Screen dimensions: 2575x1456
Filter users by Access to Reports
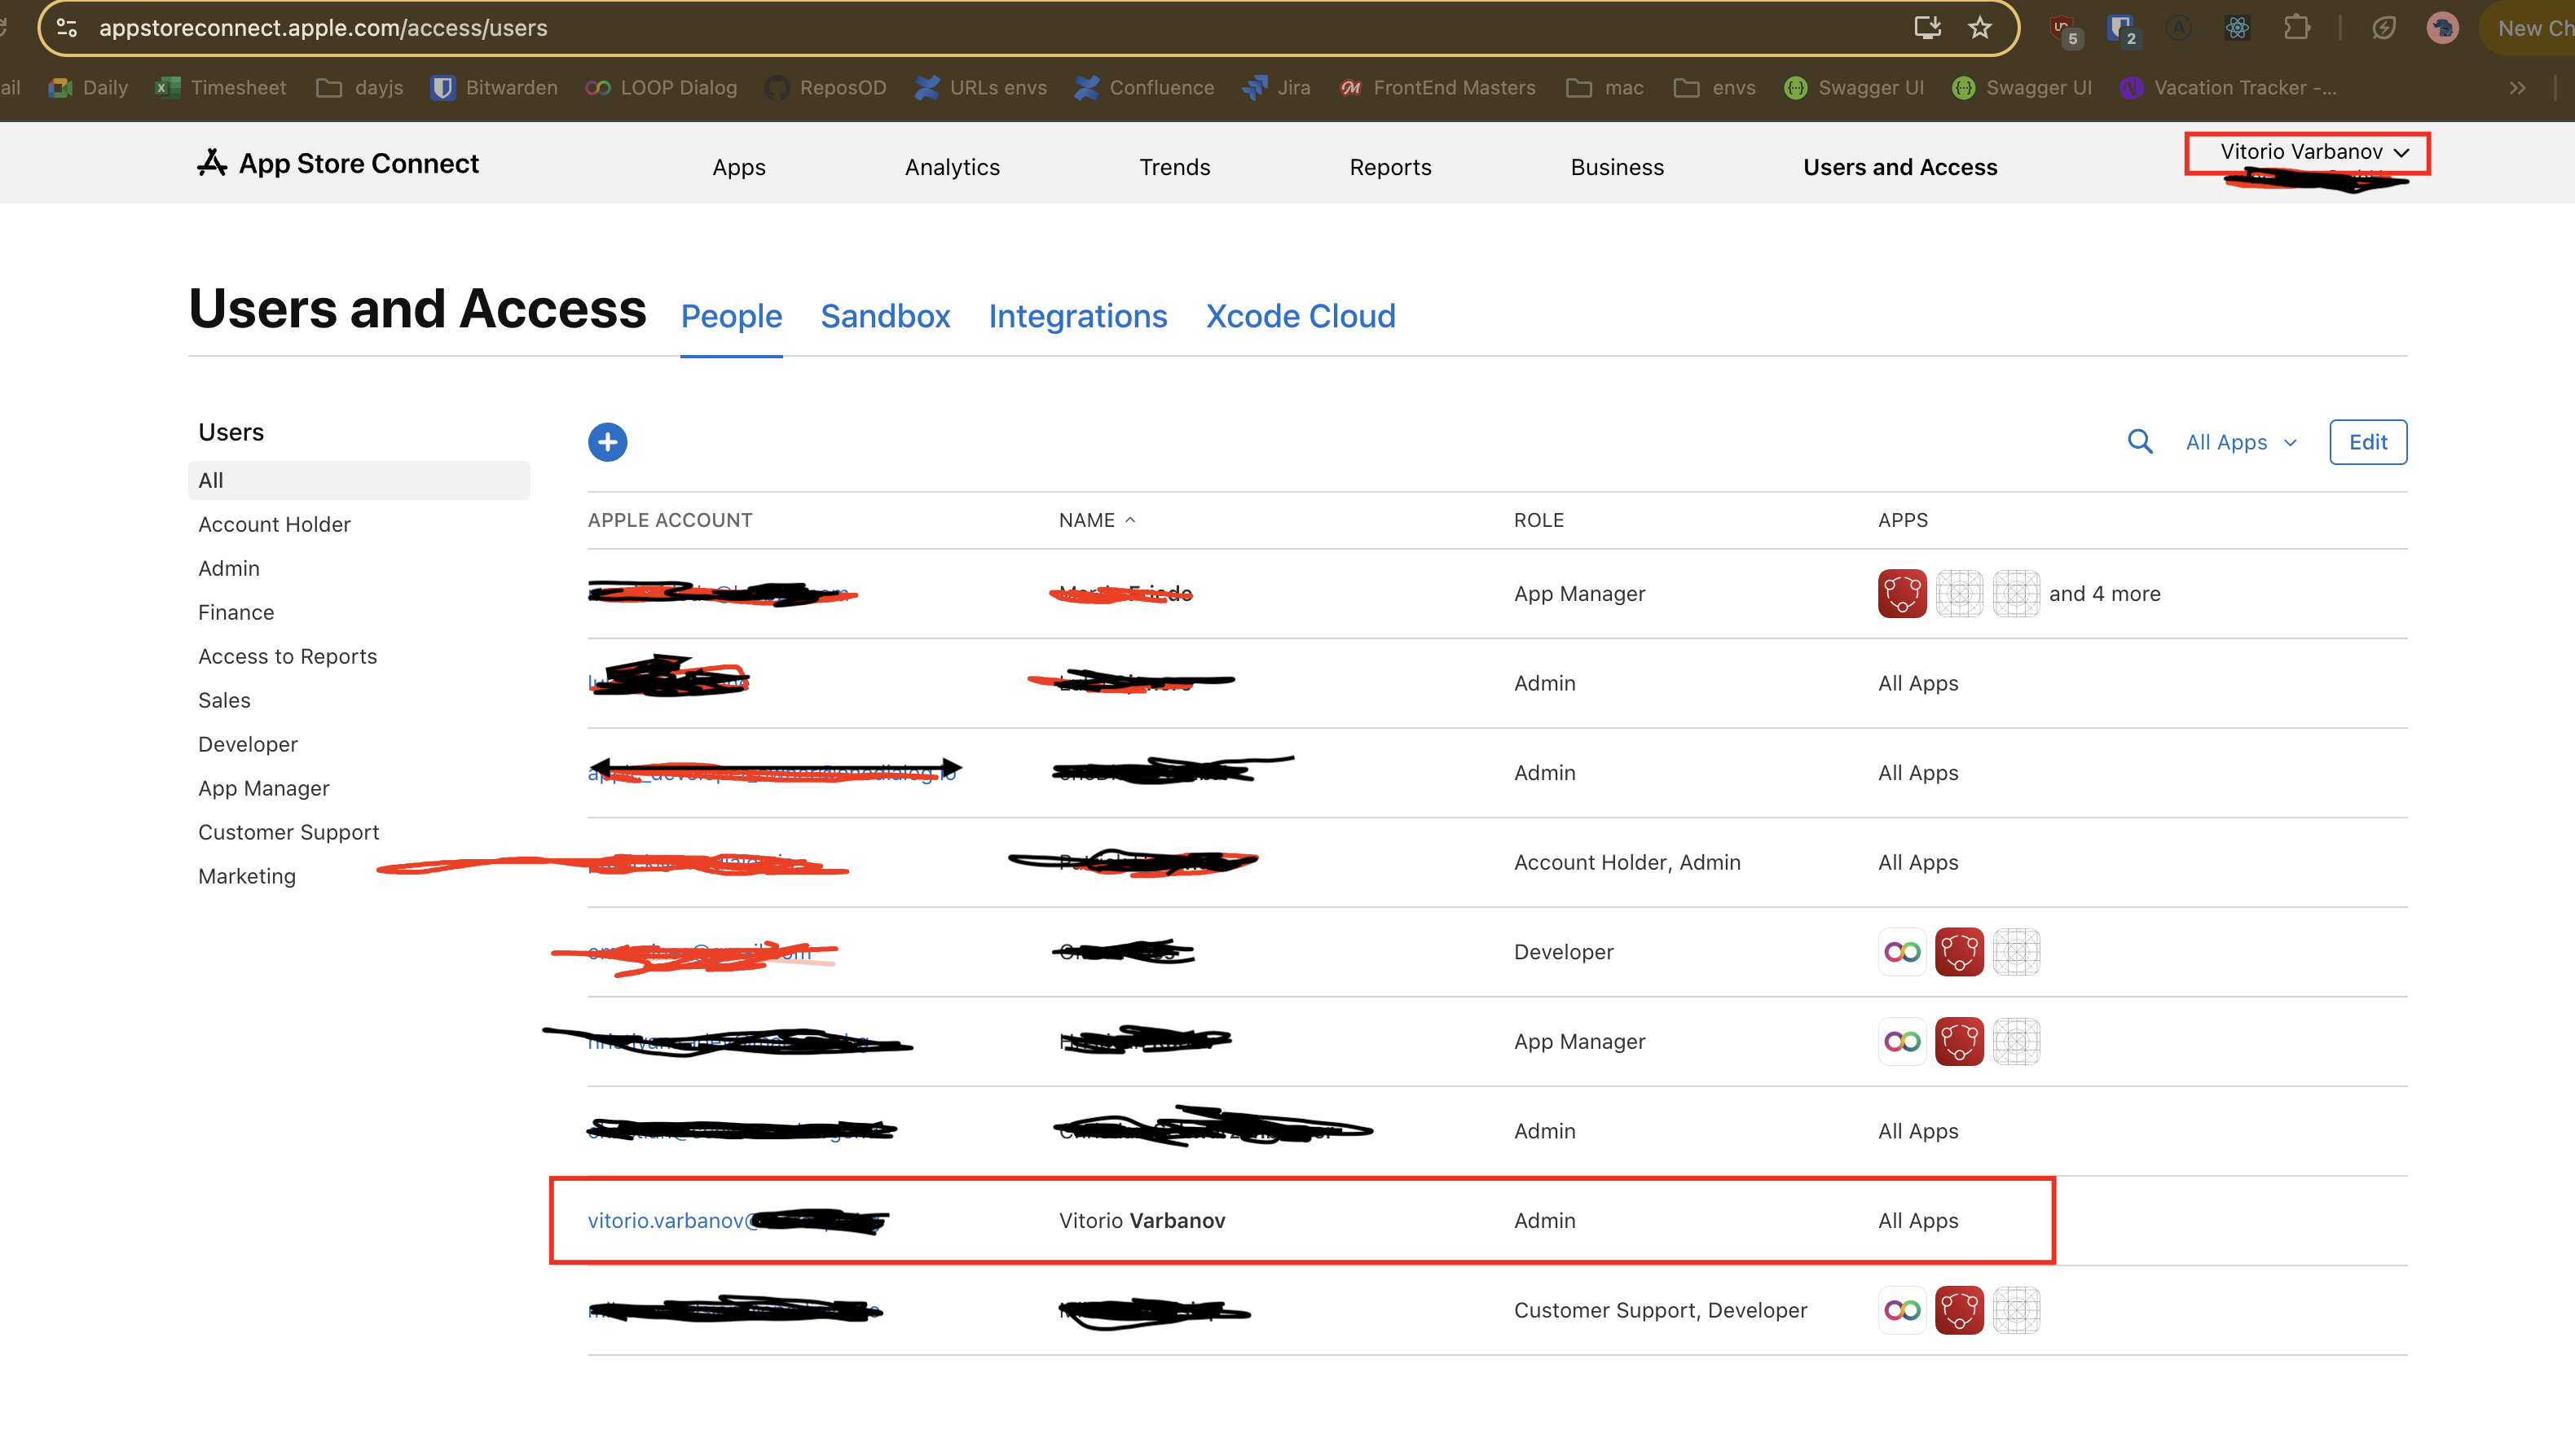pos(287,656)
